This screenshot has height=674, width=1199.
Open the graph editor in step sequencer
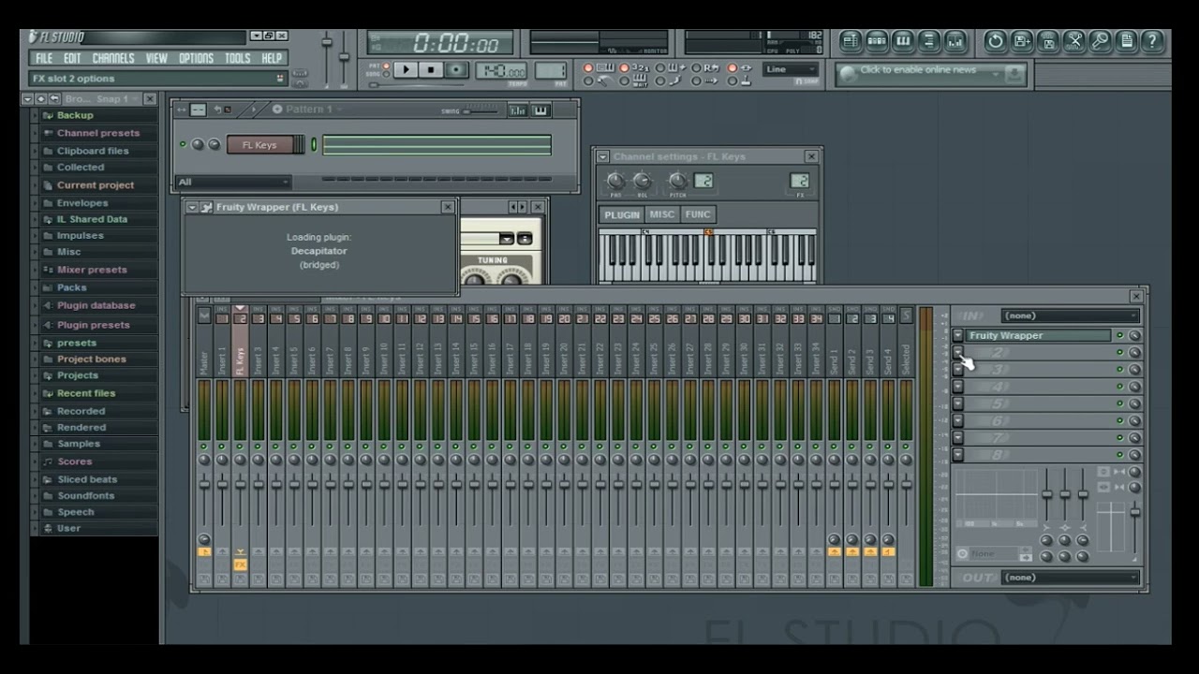point(517,110)
